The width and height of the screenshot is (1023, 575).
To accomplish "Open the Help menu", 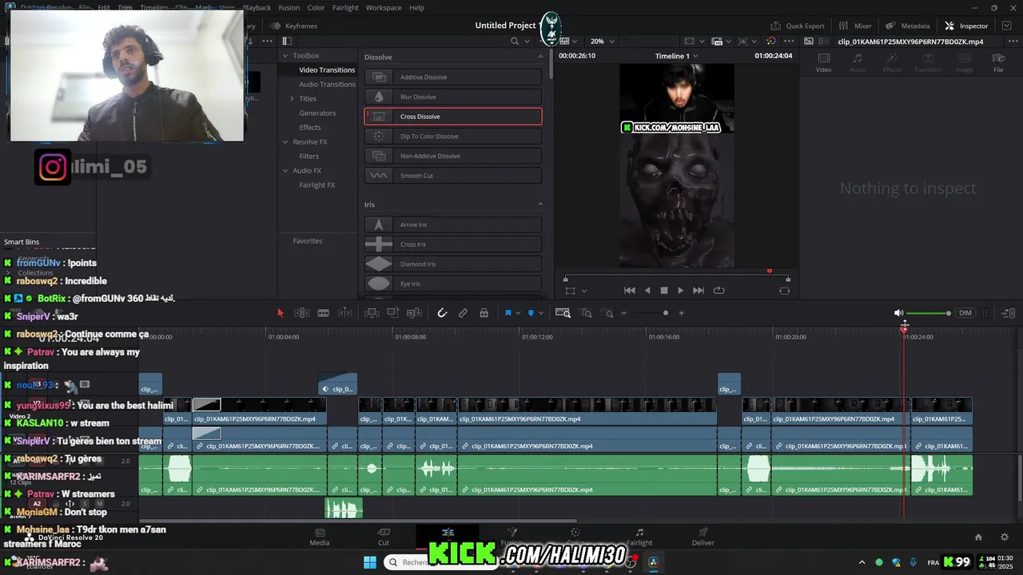I will coord(416,7).
